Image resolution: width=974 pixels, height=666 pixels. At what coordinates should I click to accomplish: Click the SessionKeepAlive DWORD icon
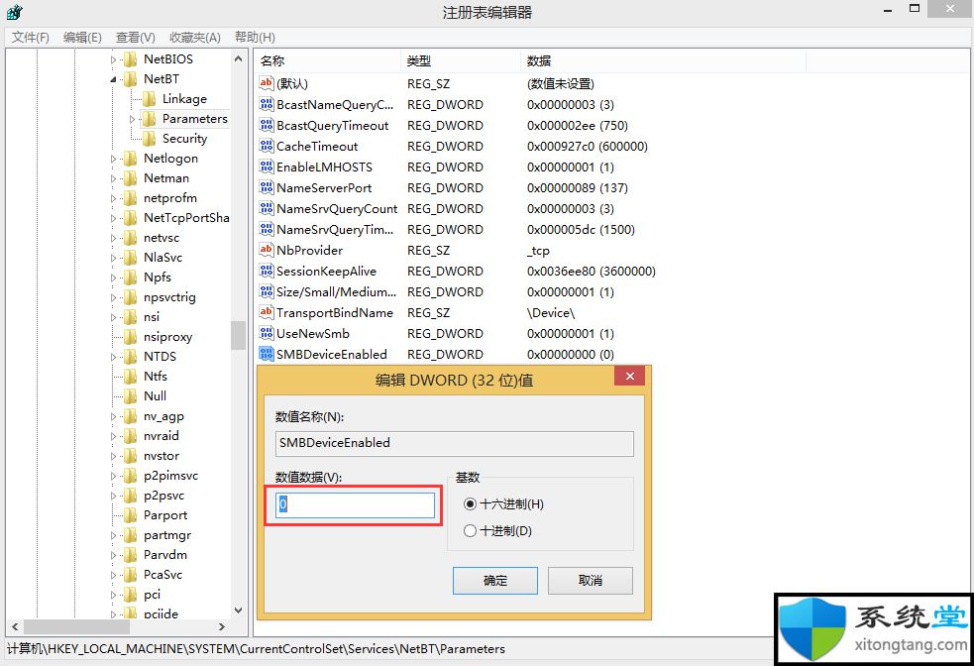coord(267,271)
